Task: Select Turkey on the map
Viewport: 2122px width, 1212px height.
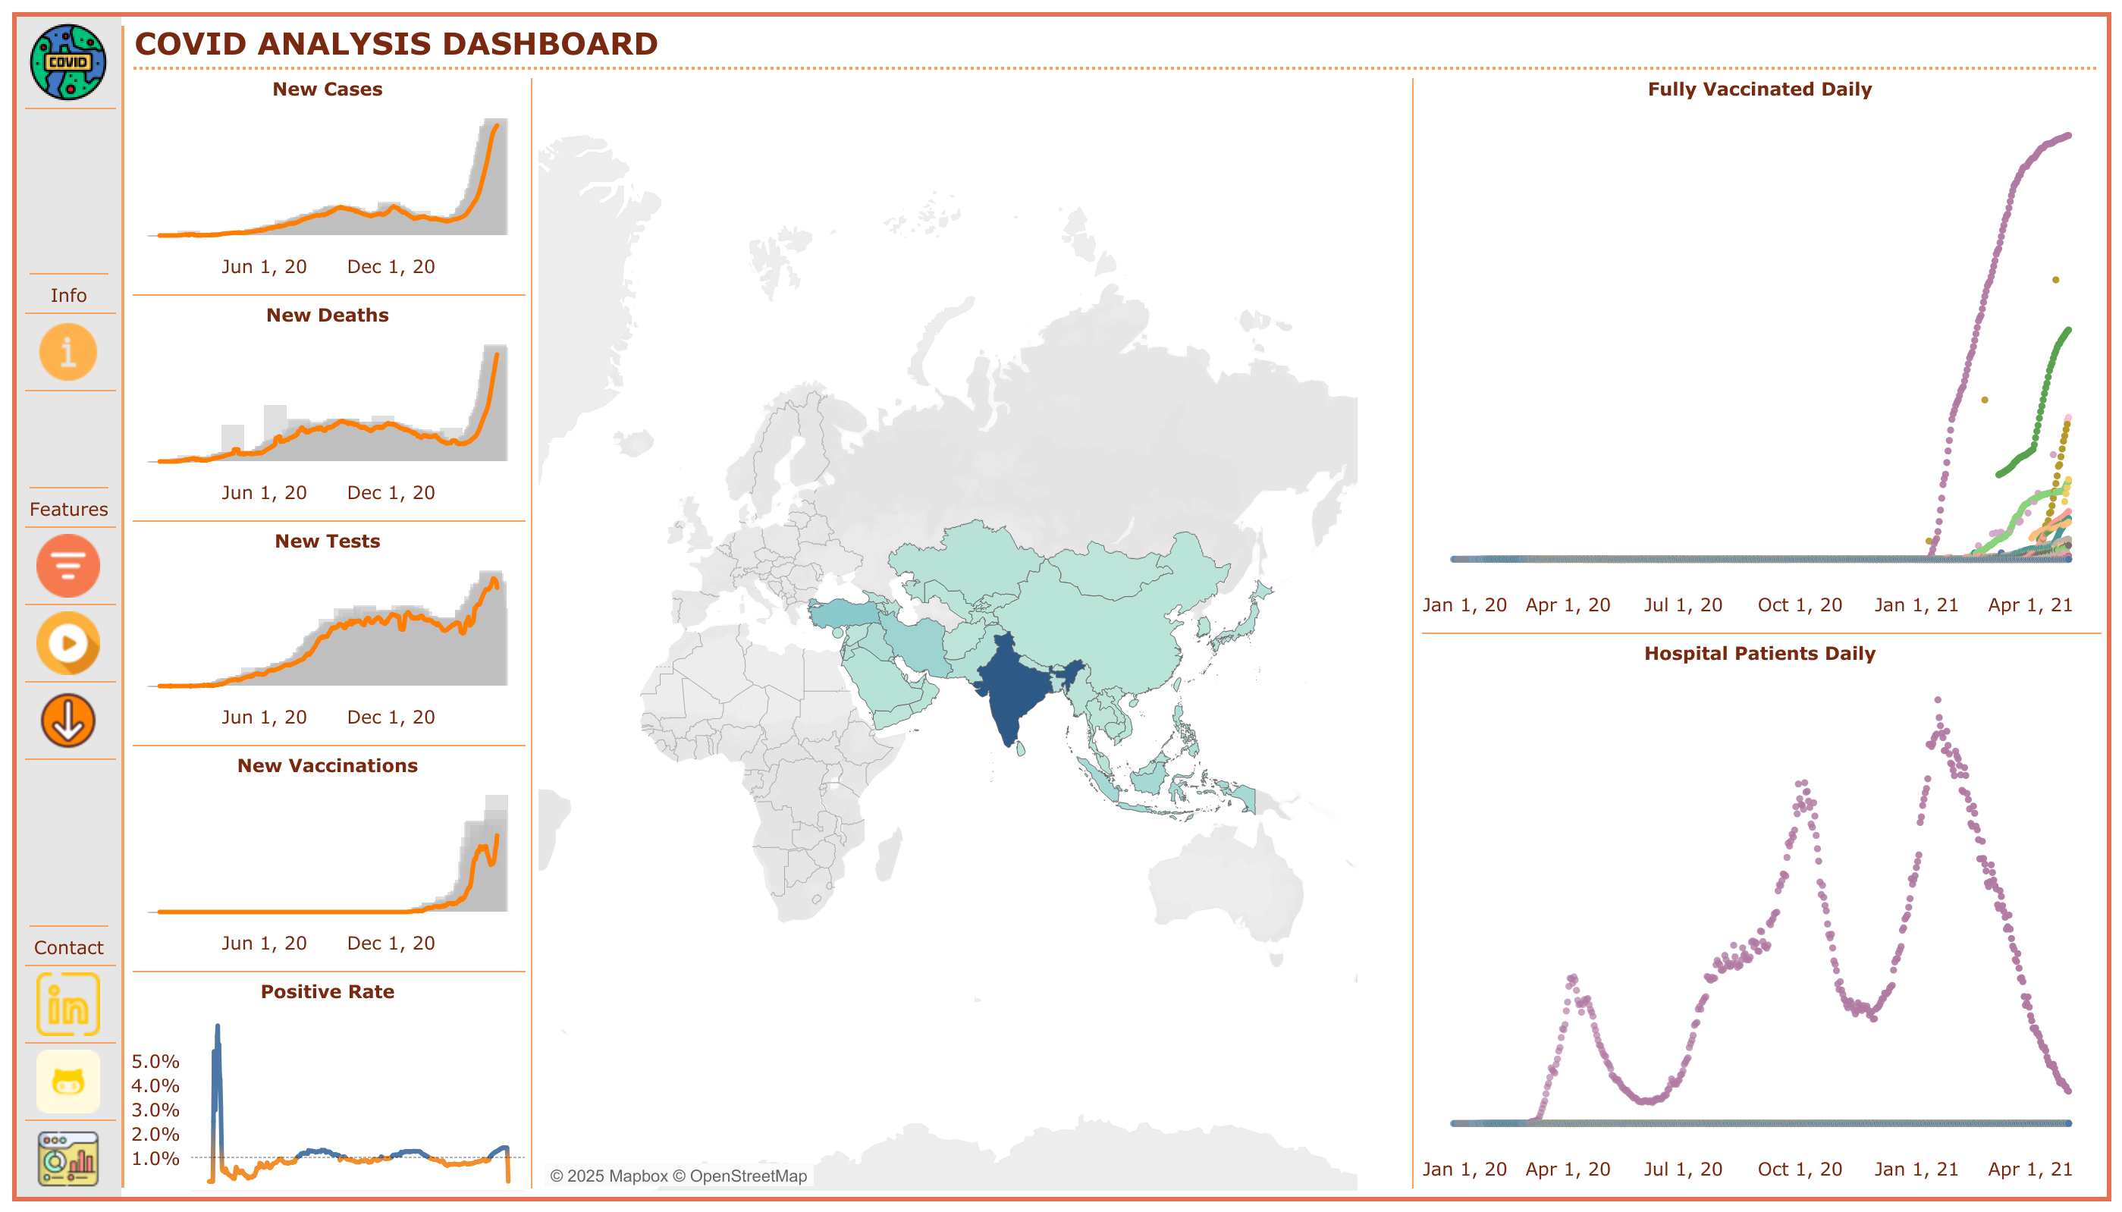Action: tap(845, 614)
